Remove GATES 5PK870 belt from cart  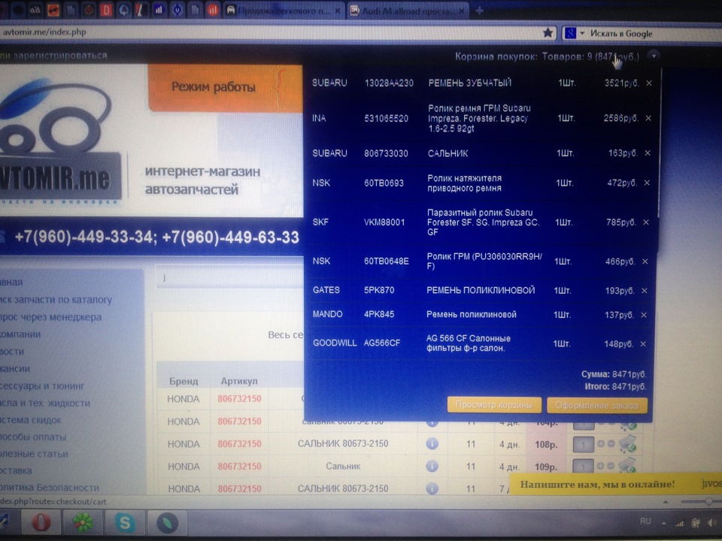(645, 291)
